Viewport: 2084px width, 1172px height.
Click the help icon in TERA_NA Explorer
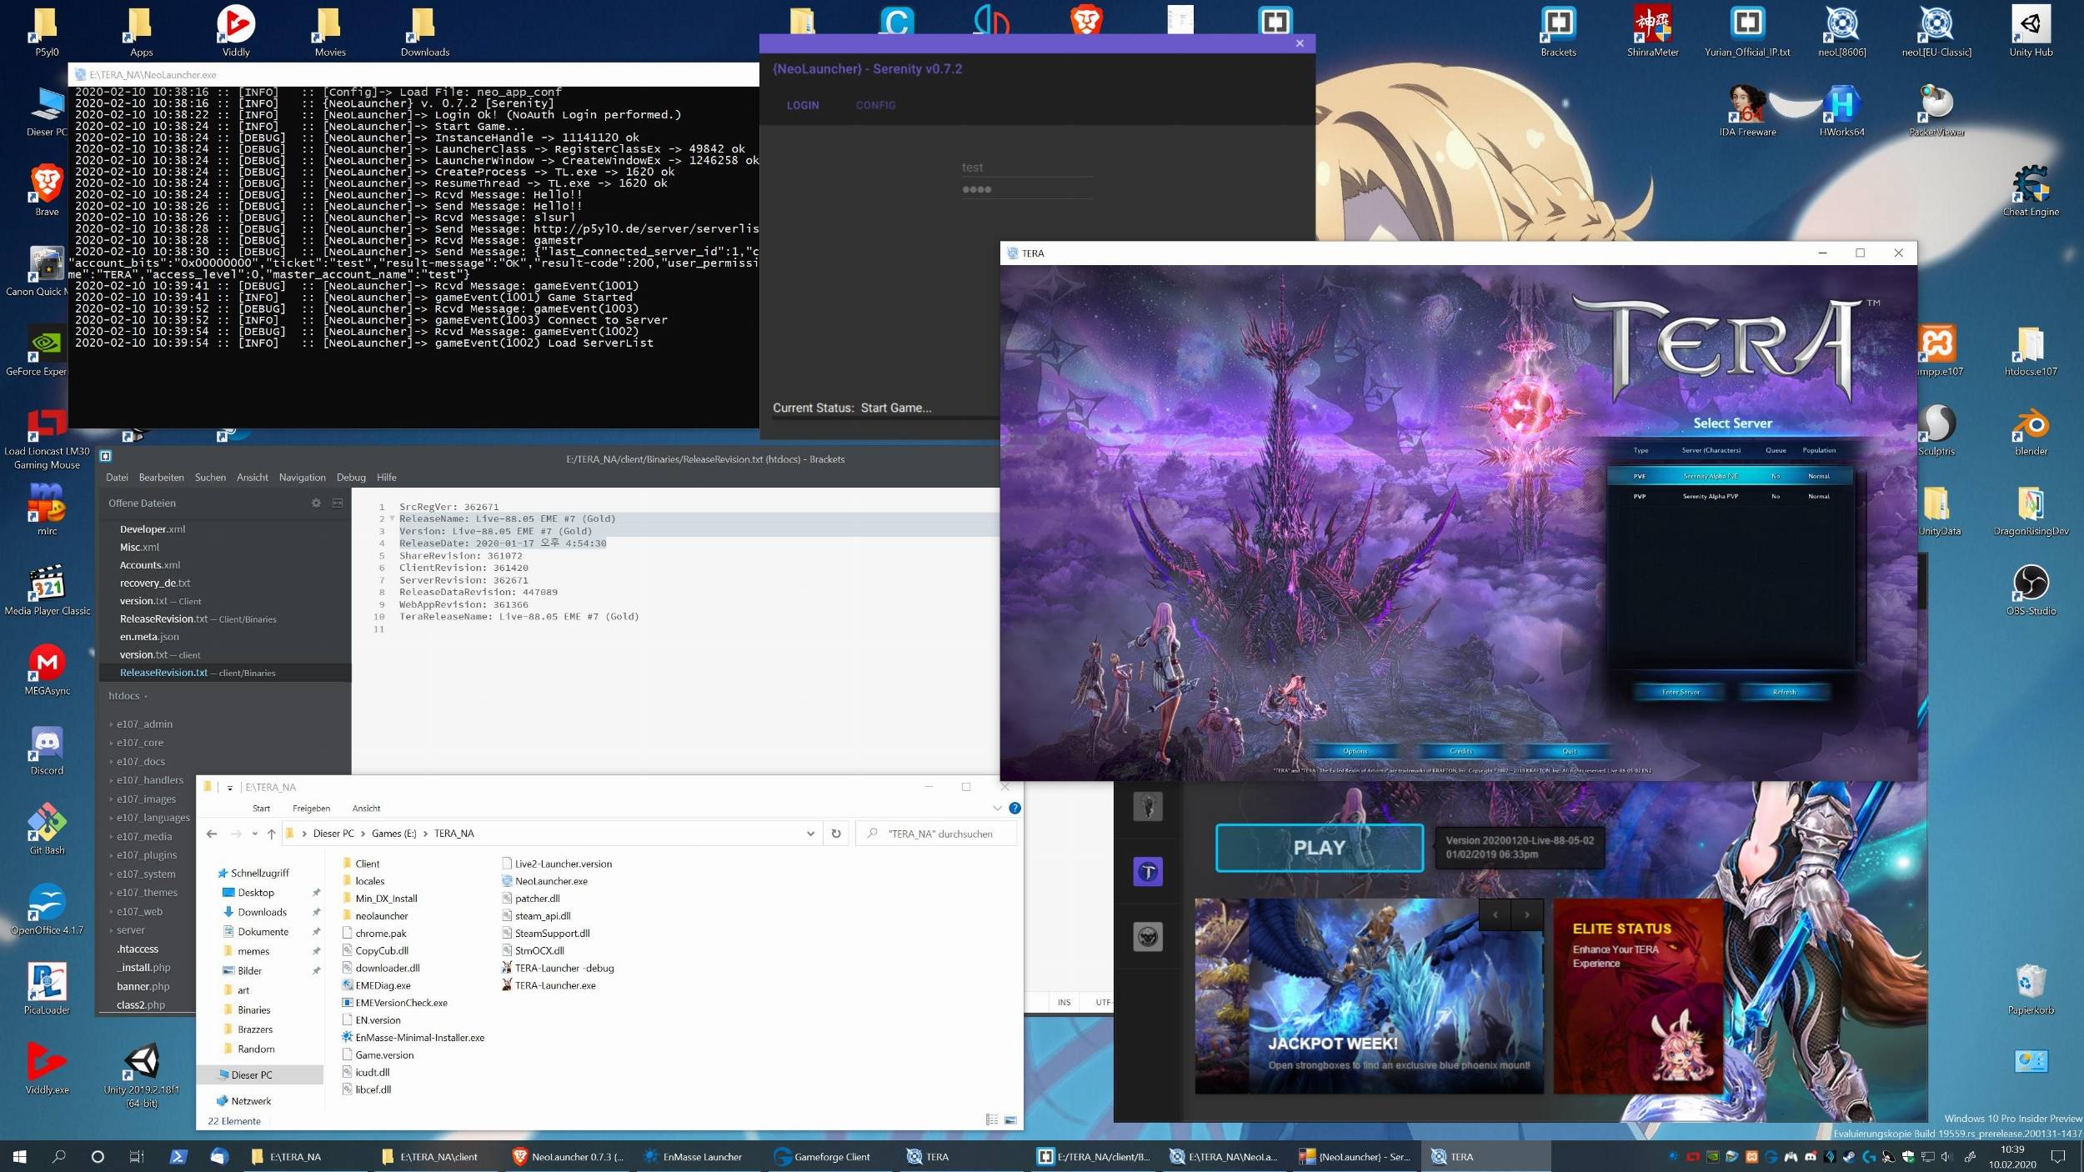(x=1014, y=808)
